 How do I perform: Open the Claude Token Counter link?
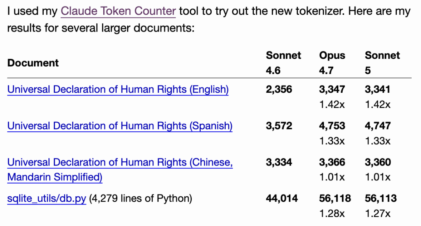tap(118, 11)
